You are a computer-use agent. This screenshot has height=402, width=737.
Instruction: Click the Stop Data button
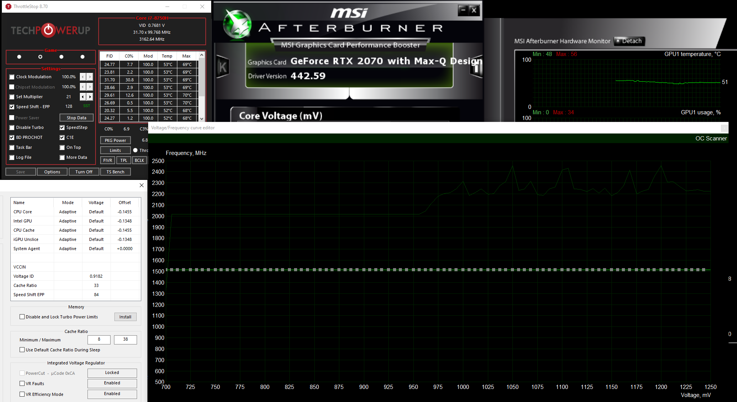click(76, 118)
